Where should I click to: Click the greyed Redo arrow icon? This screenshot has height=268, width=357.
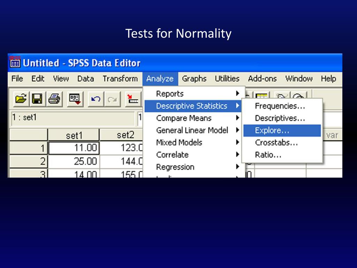point(112,99)
